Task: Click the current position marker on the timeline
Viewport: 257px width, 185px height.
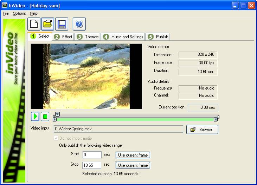Action: (x=58, y=114)
